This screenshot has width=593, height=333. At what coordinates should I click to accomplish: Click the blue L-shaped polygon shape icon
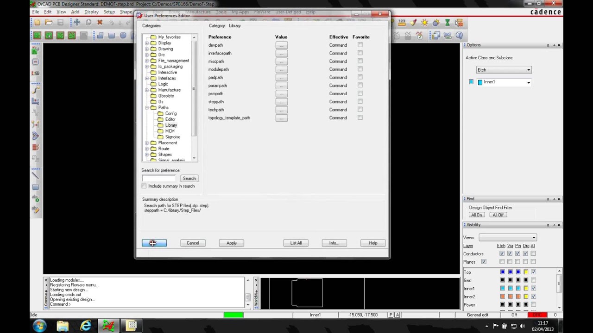tap(100, 36)
